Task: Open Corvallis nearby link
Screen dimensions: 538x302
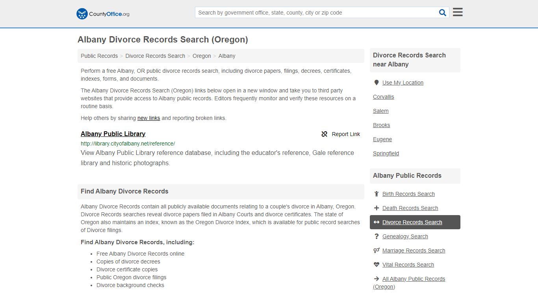Action: pos(384,97)
